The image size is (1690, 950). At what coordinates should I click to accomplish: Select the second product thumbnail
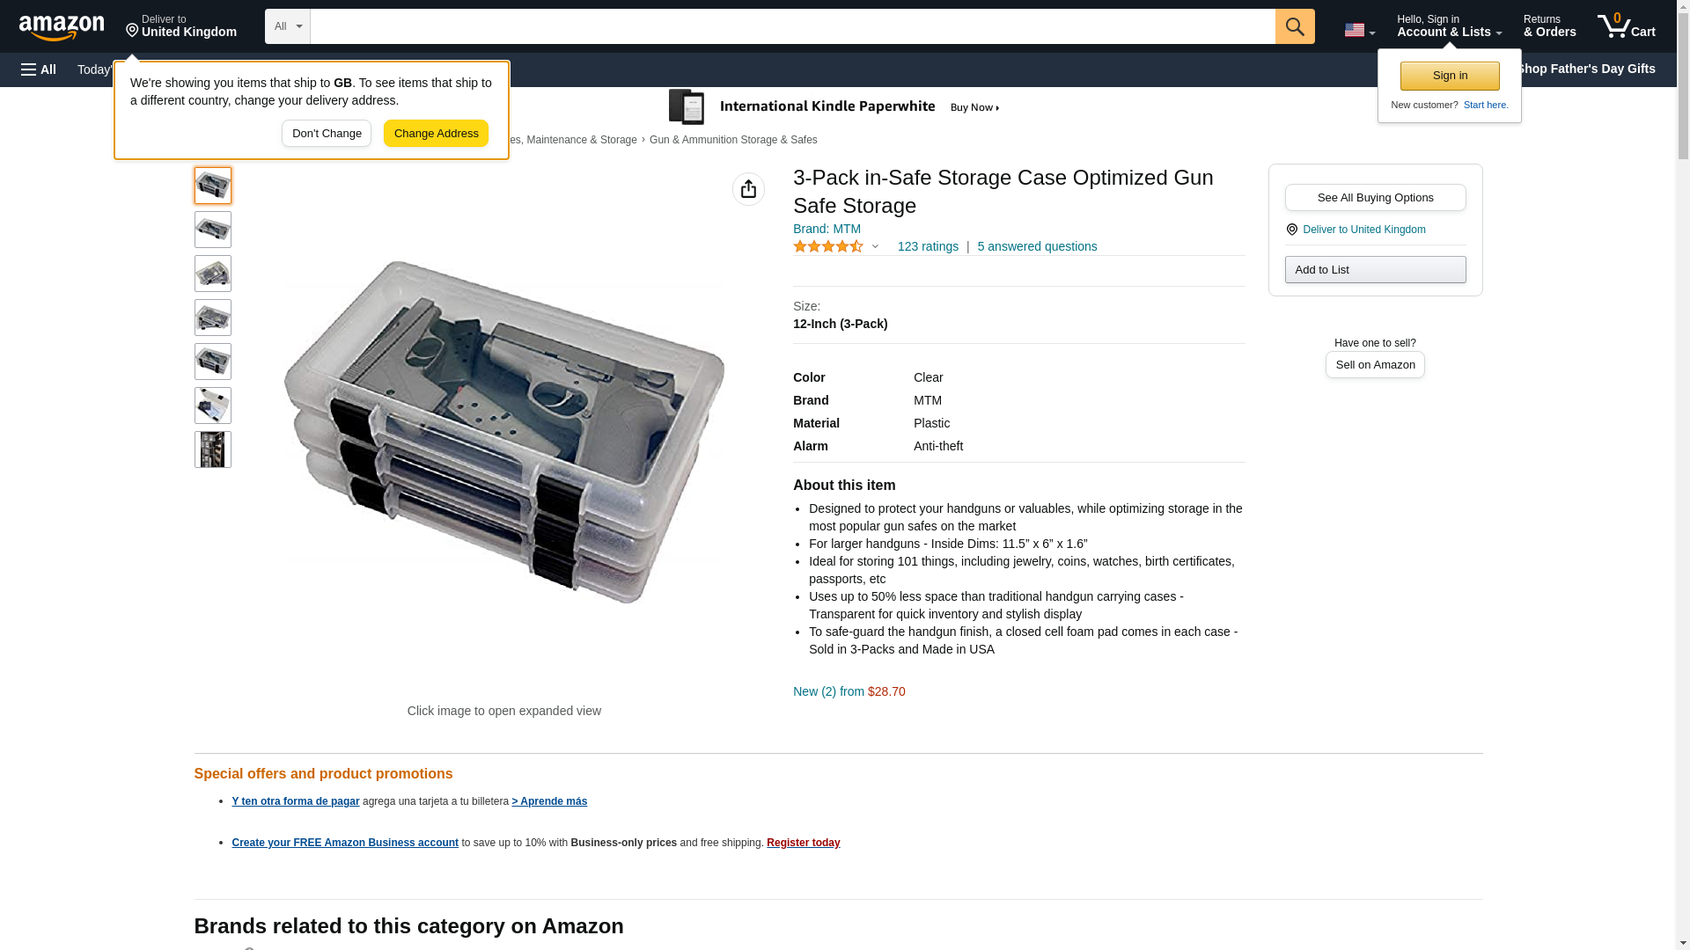pos(212,230)
